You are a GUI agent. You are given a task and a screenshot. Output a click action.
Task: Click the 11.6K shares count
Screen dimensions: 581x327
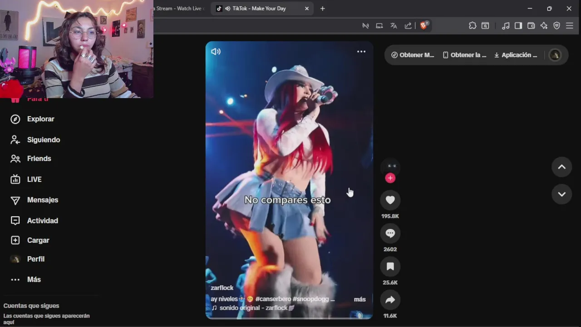coord(390,316)
